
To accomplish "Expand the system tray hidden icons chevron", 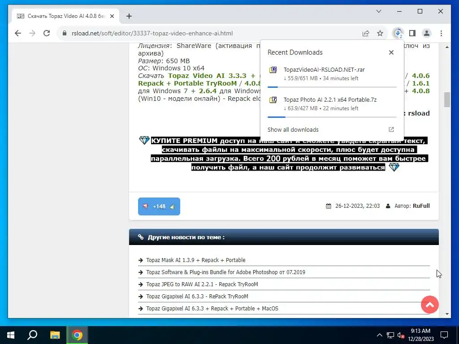I will pyautogui.click(x=379, y=335).
